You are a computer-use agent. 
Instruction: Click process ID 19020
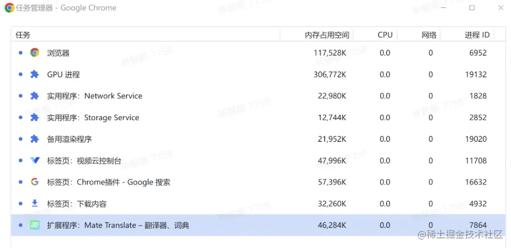coord(476,139)
